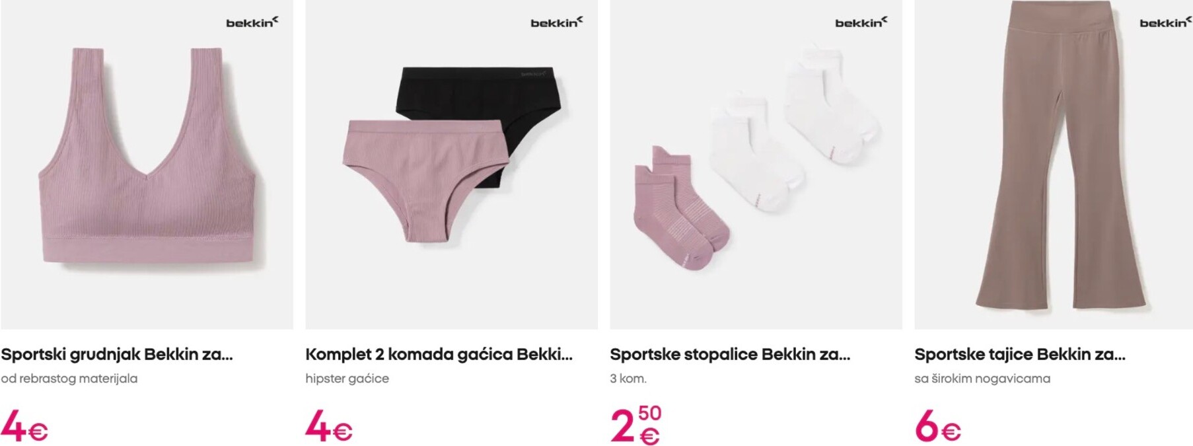Click the bekkin logo on the panties card

click(x=557, y=22)
